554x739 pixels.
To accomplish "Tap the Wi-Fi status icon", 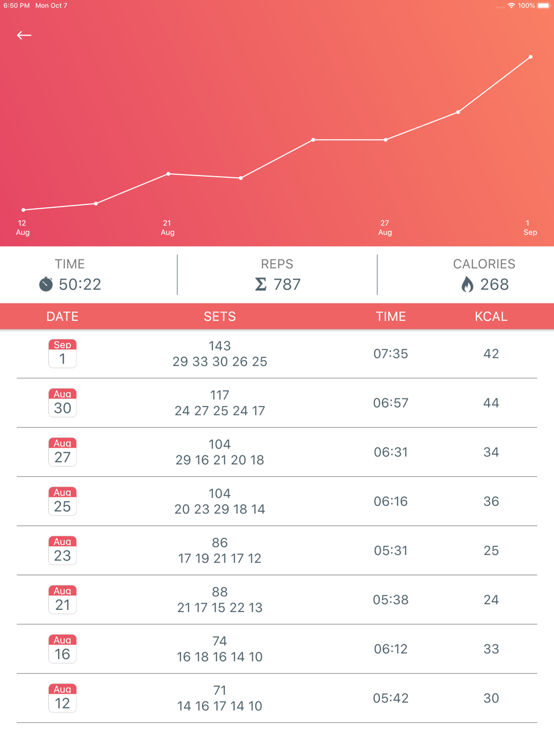I will click(511, 6).
